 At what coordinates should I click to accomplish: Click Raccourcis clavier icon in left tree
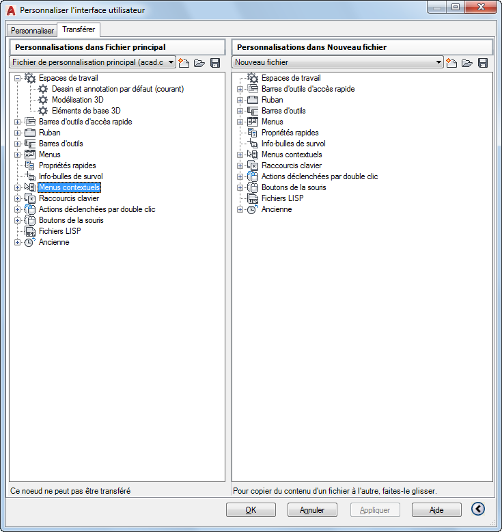point(30,198)
